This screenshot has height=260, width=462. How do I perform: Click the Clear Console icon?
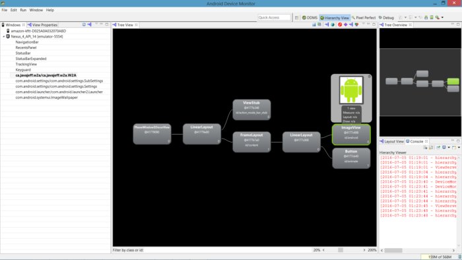[425, 147]
